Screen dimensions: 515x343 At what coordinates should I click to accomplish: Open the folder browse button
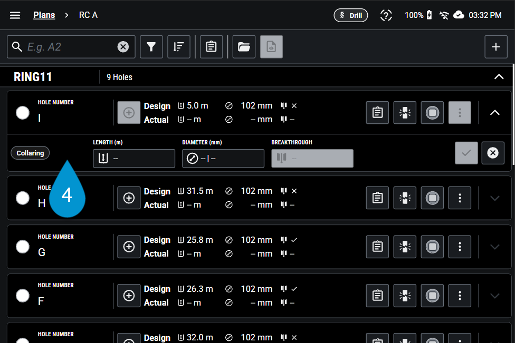244,47
